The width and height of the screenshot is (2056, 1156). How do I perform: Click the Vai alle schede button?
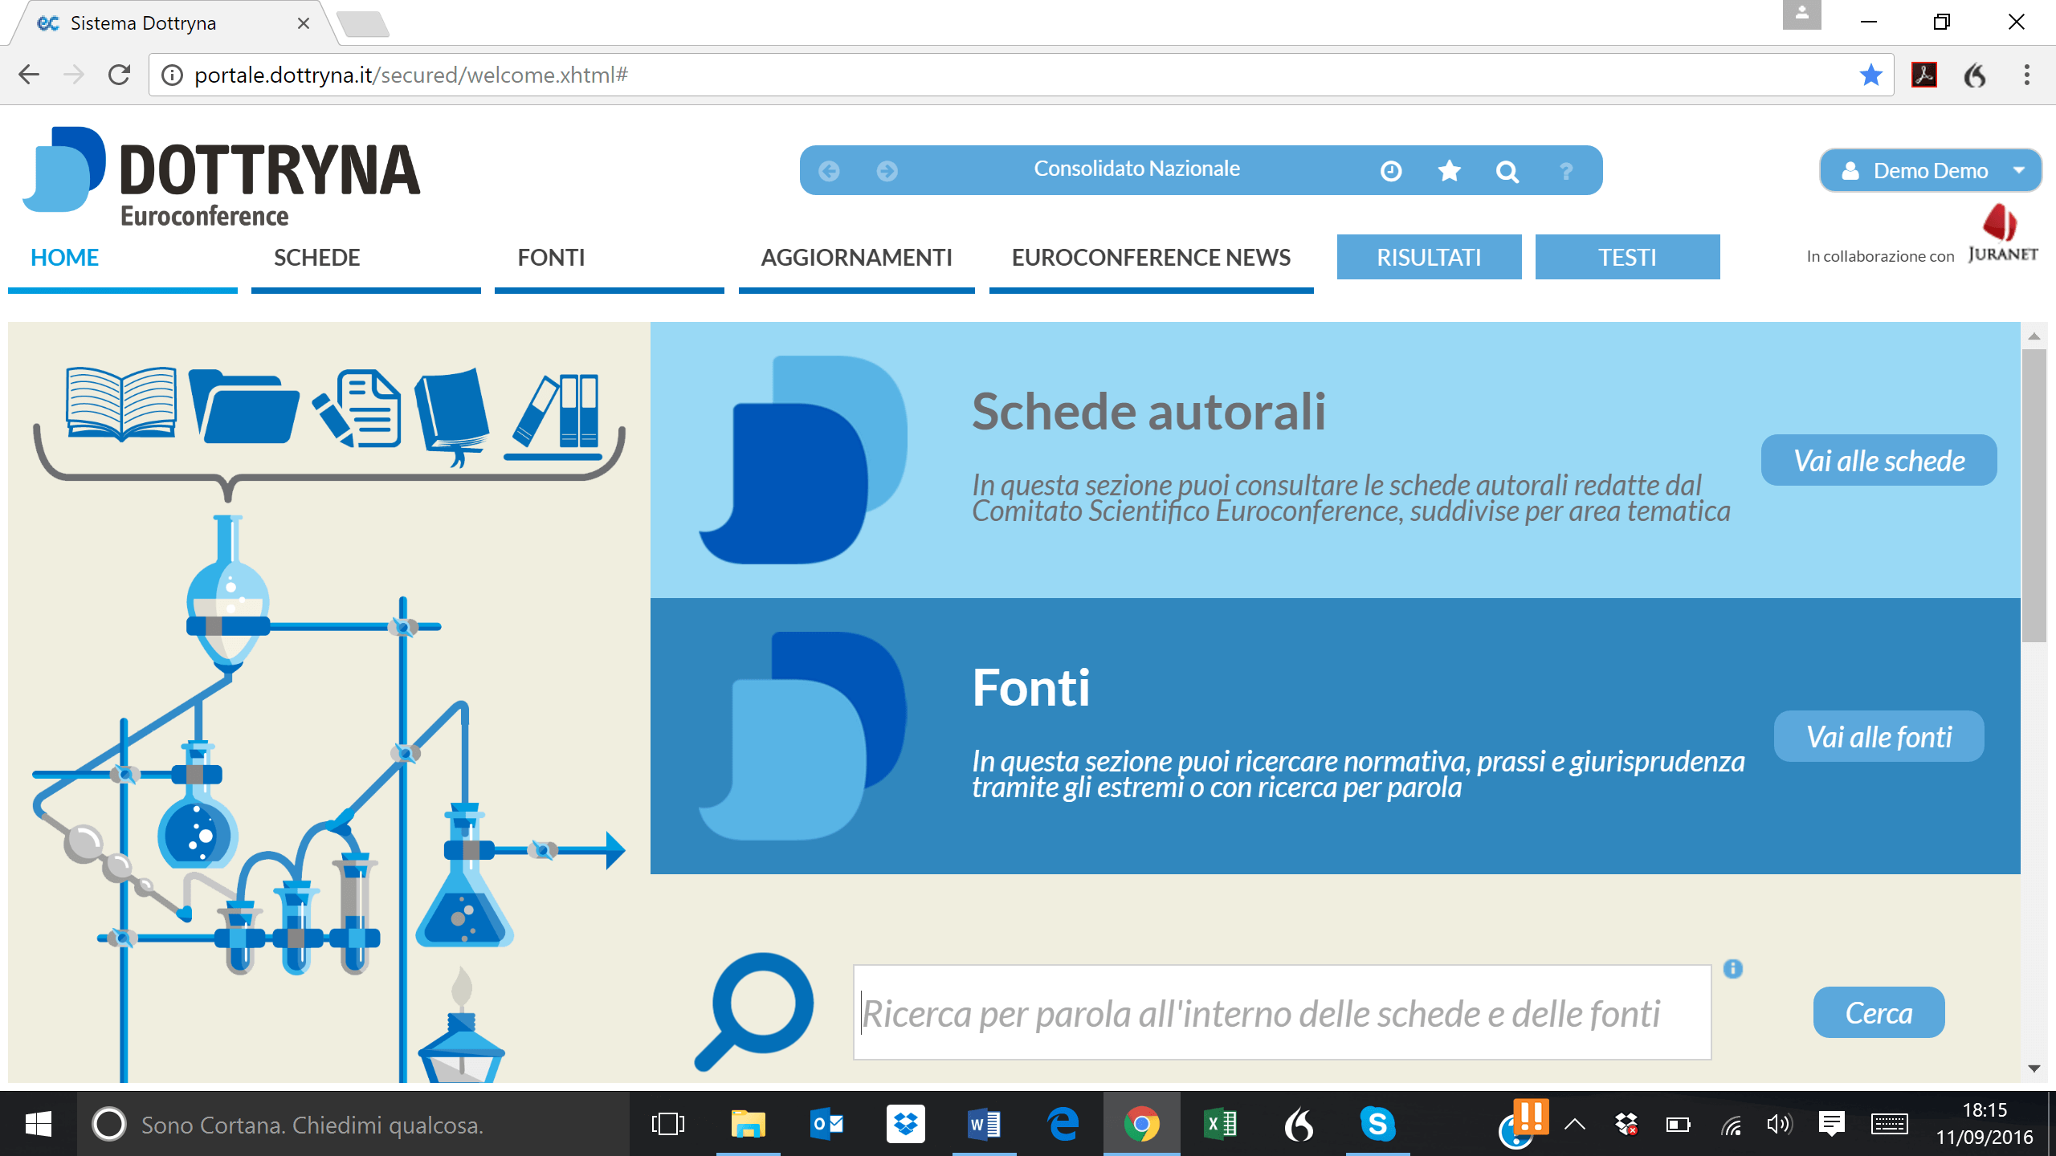1879,461
